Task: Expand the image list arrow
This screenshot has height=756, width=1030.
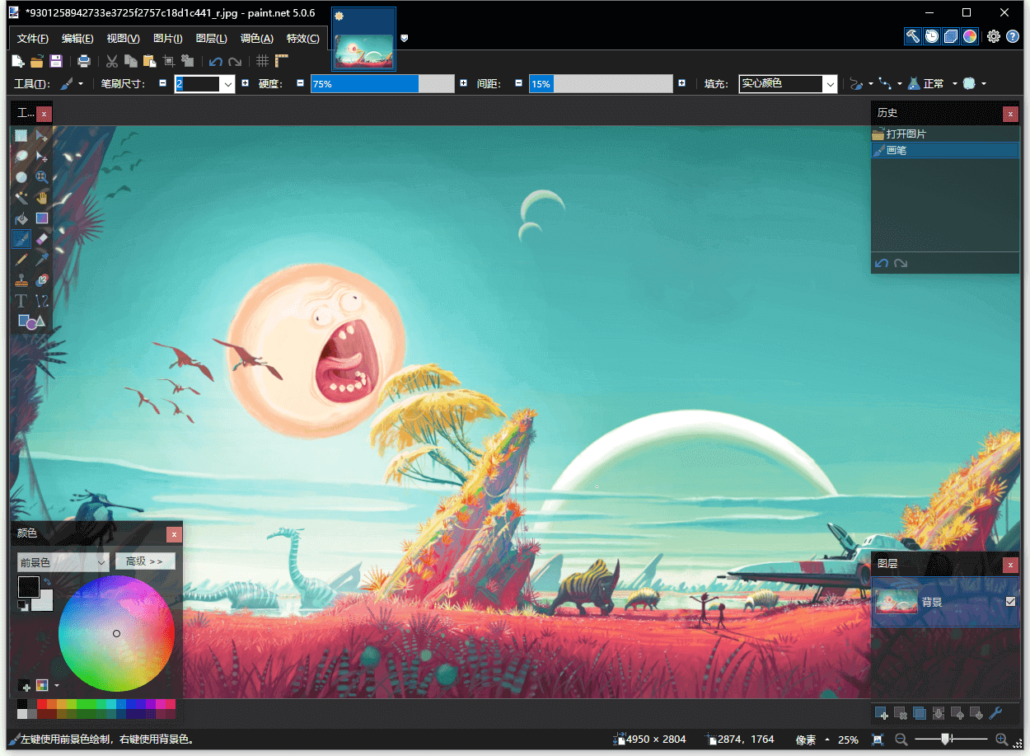Action: click(x=404, y=38)
